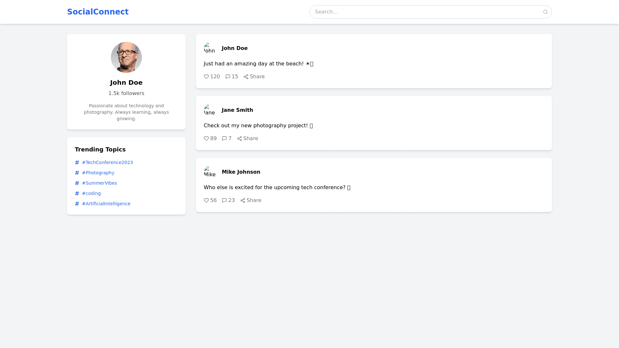
Task: Open comments on John Doe's beach post
Action: coord(231,77)
